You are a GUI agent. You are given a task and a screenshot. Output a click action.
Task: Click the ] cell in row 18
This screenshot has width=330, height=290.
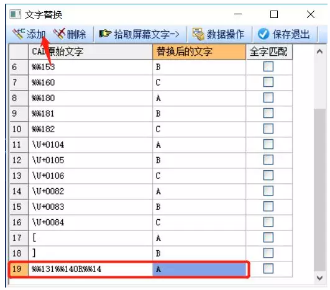pos(90,253)
